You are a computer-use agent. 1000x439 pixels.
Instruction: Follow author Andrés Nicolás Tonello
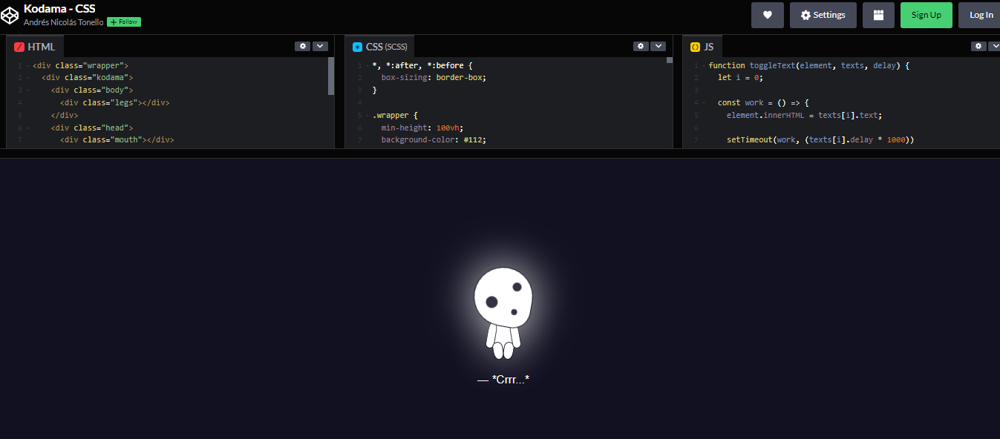(123, 22)
